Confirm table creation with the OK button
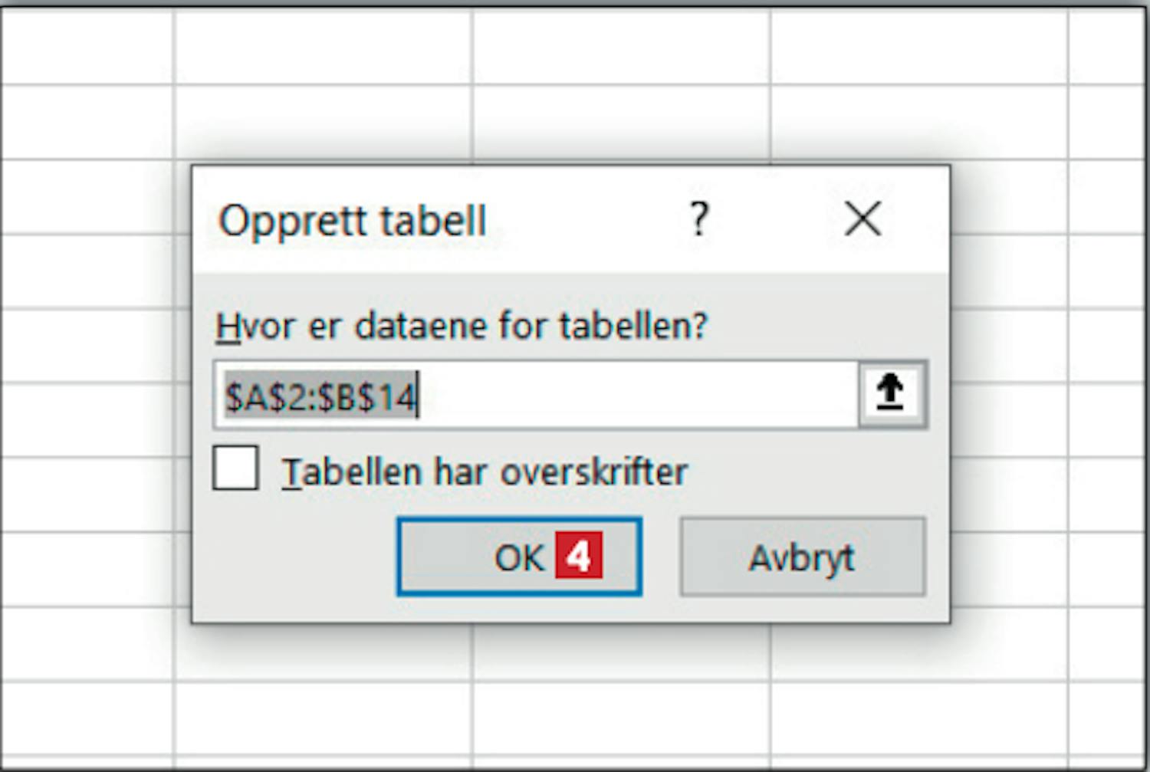Viewport: 1150px width, 772px height. pos(519,557)
